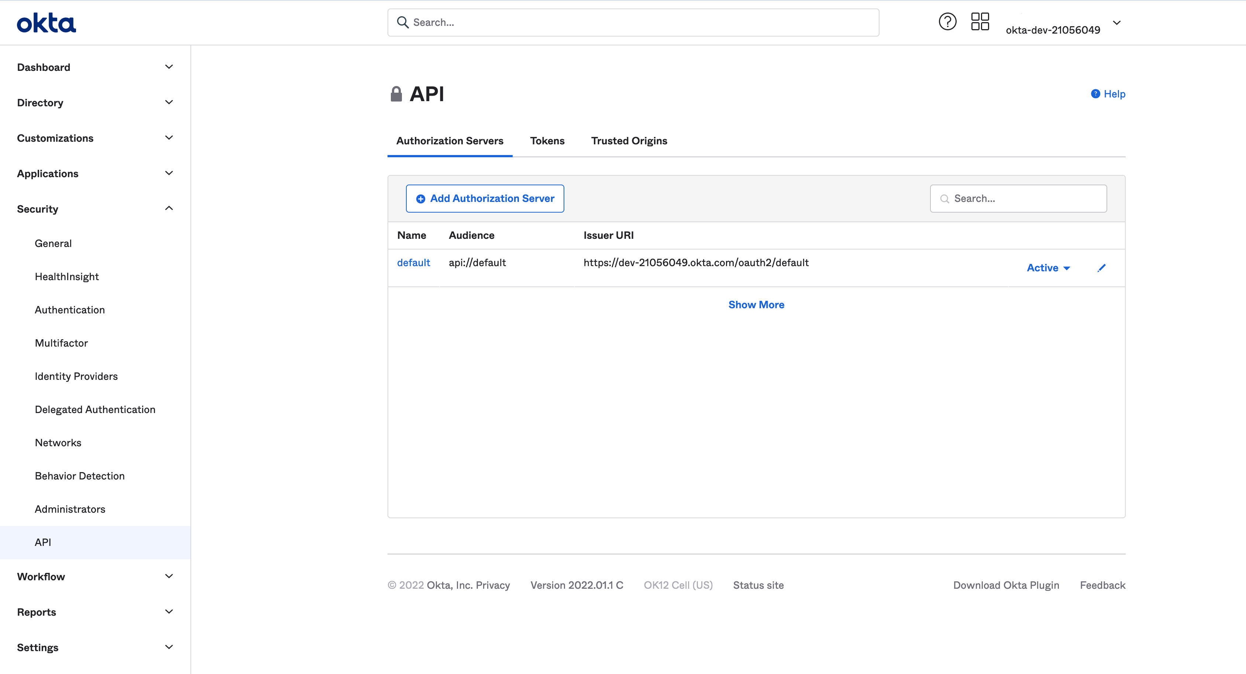
Task: Click the magnifier icon in the global search bar
Action: (x=403, y=22)
